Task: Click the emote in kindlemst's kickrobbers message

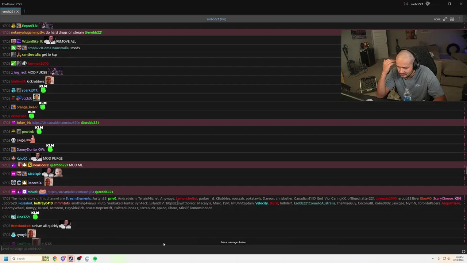Action: (50, 80)
